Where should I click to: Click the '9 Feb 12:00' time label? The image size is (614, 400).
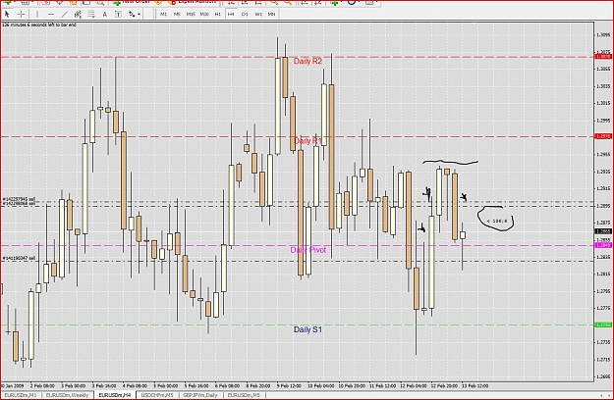[289, 386]
